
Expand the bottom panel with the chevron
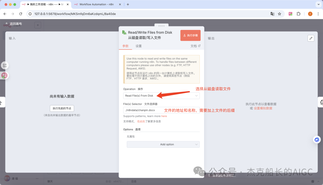[319, 181]
